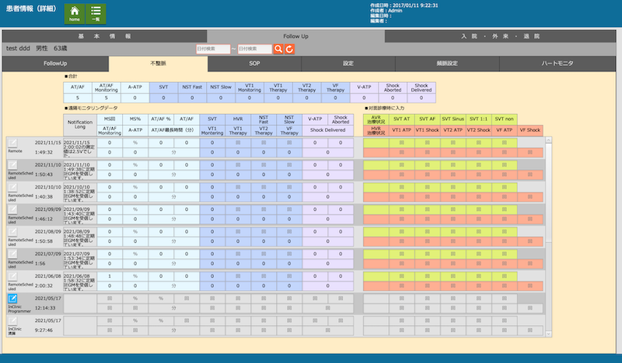Switch to the 基本情報 tab
Screen dimensions: 622x363
tap(104, 36)
